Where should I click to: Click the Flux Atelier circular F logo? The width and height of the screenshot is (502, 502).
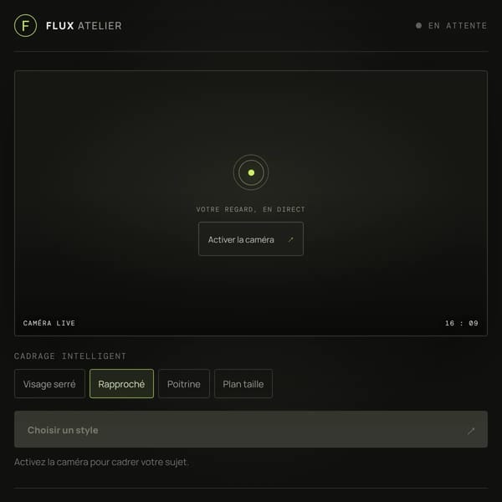point(25,26)
